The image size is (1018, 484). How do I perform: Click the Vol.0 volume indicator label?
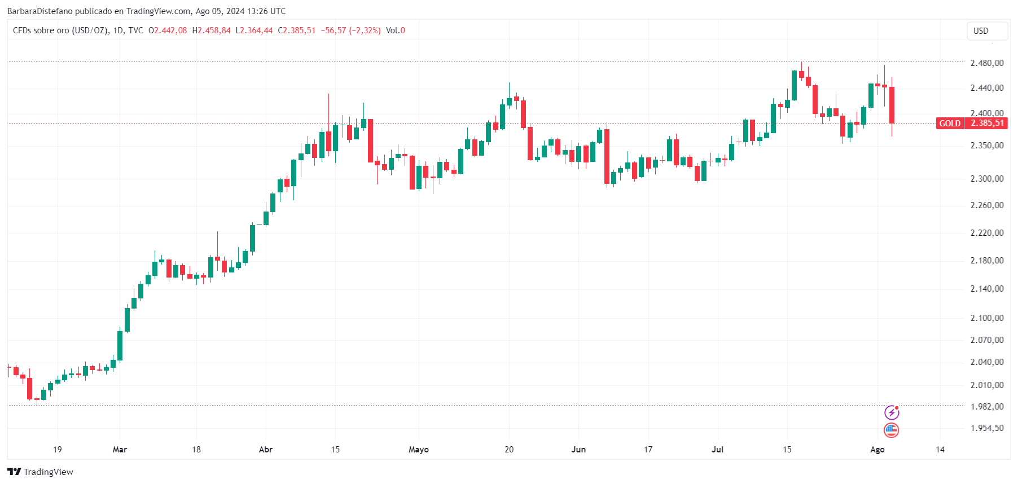point(396,30)
